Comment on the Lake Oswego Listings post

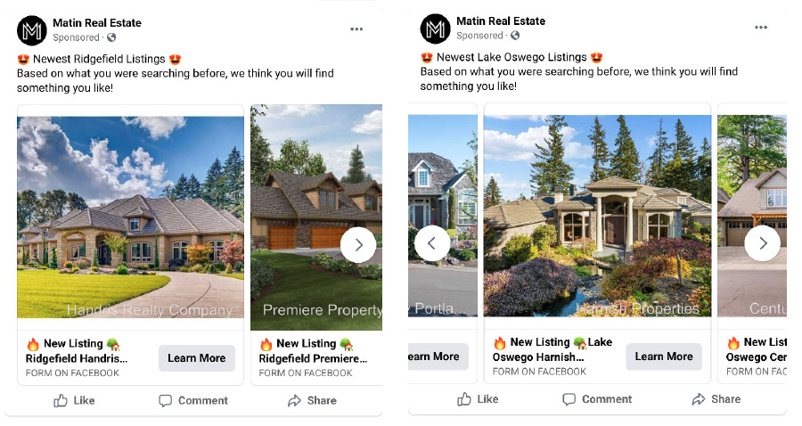coord(597,399)
